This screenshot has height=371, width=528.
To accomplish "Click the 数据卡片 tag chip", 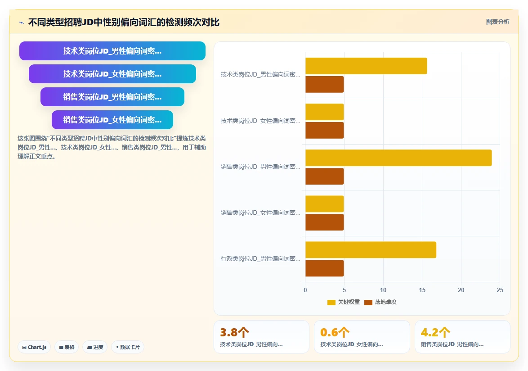I will (128, 347).
